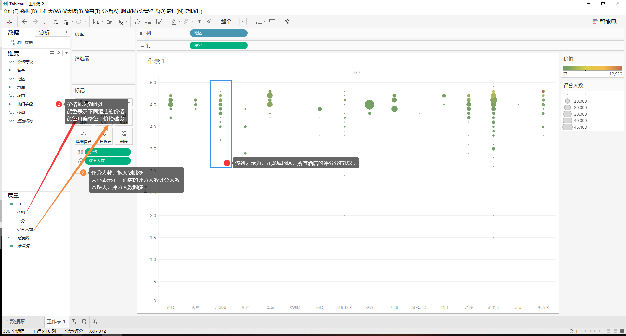This screenshot has width=626, height=336.
Task: Open the fit dropdown showing 整个...
Action: coord(232,21)
